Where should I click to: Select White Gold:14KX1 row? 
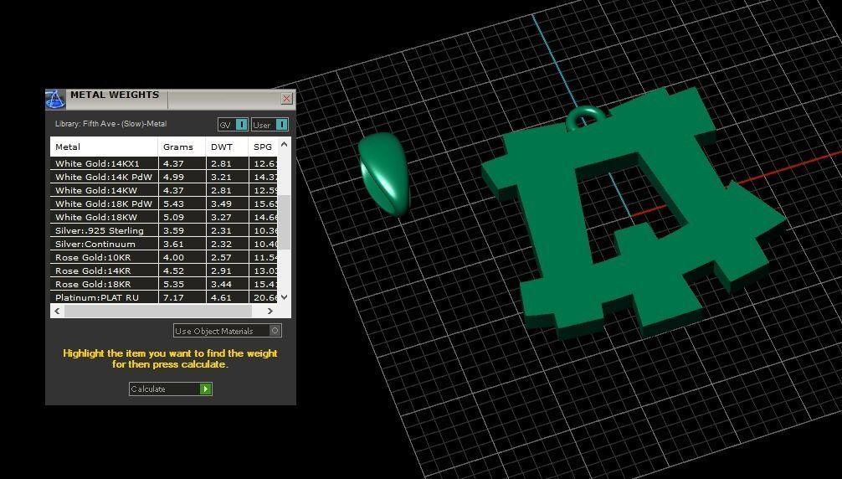click(164, 163)
